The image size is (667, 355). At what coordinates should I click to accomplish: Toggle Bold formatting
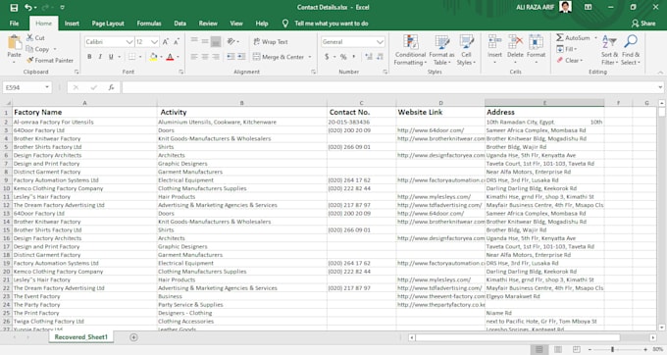89,57
